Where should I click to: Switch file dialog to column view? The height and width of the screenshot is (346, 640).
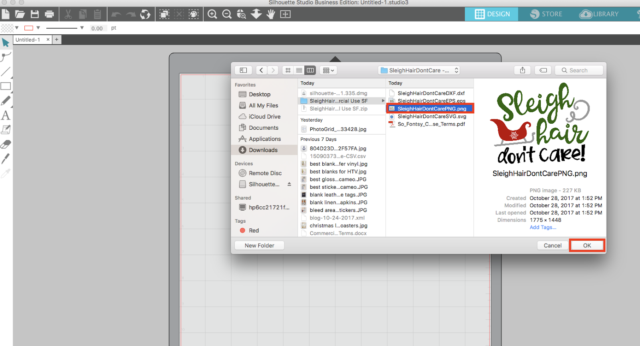point(310,70)
